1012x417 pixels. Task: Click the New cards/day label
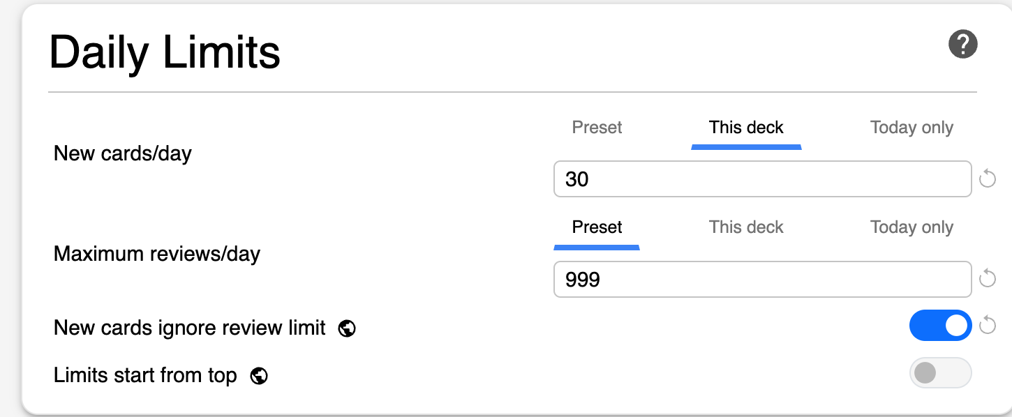click(123, 153)
